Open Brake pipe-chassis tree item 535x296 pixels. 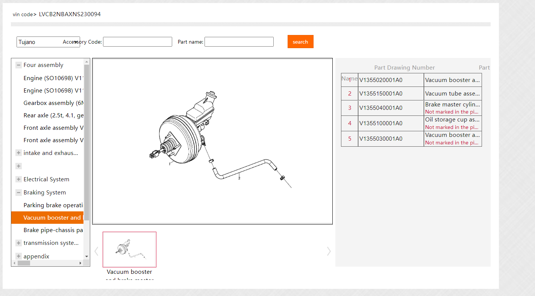(53, 230)
